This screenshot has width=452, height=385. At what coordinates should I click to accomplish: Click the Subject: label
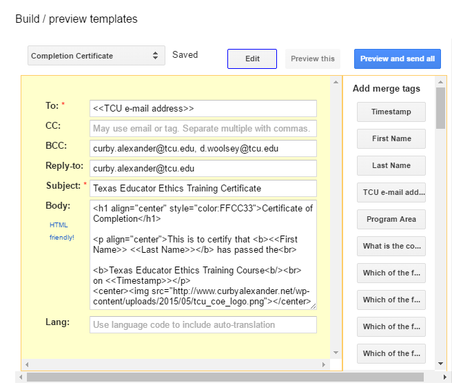coord(63,186)
